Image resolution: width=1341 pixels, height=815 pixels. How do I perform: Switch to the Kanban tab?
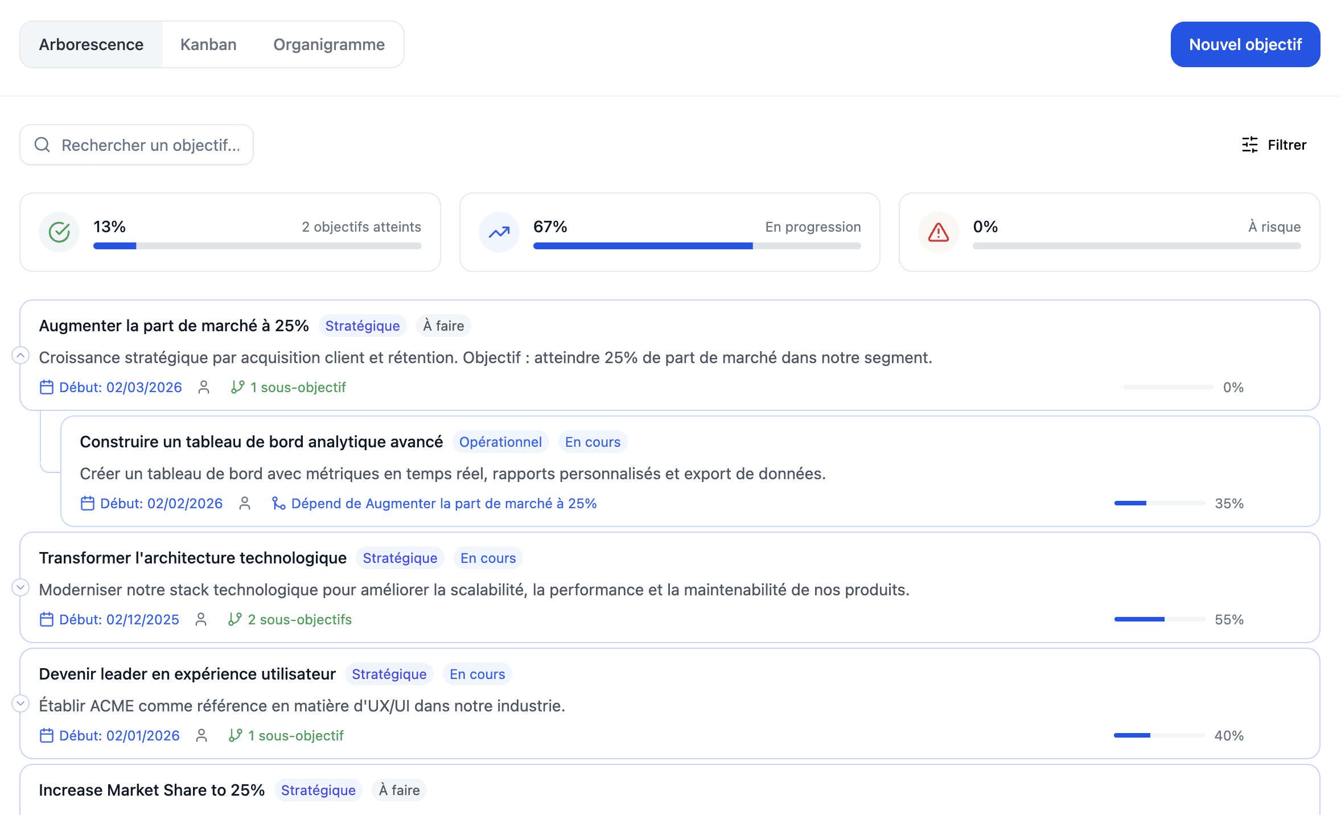tap(208, 44)
